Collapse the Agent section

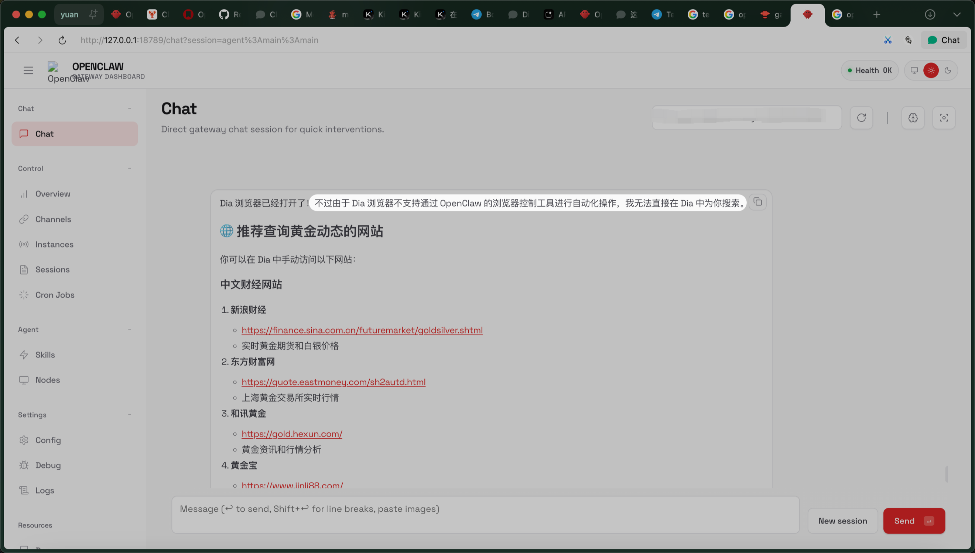(x=129, y=329)
